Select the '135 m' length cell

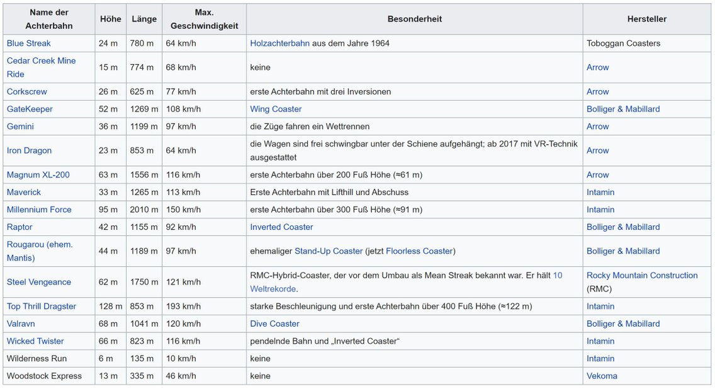[144, 358]
